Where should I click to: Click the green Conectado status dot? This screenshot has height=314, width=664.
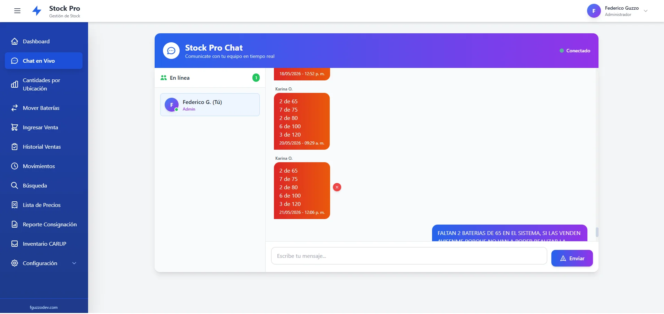[562, 51]
